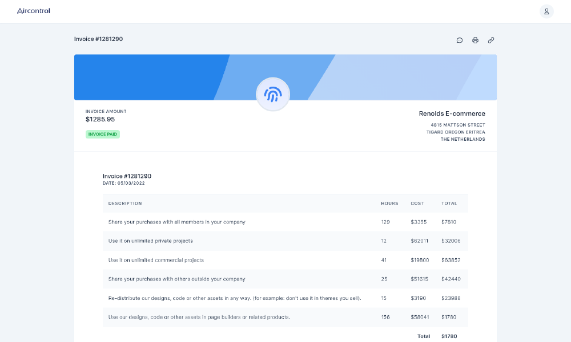571x342 pixels.
Task: Click the green INVOICE PAID status badge
Action: pos(102,135)
